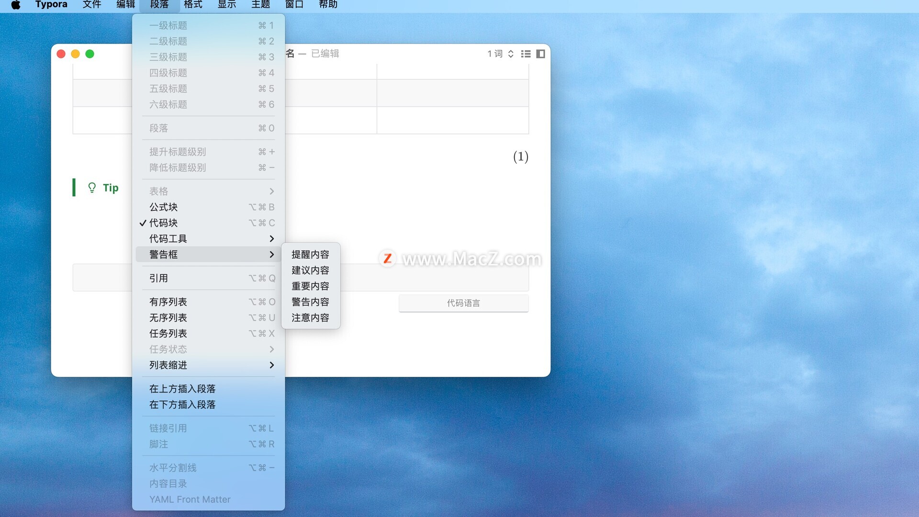Select 公式块 from the menu
The height and width of the screenshot is (517, 919).
pyautogui.click(x=208, y=207)
